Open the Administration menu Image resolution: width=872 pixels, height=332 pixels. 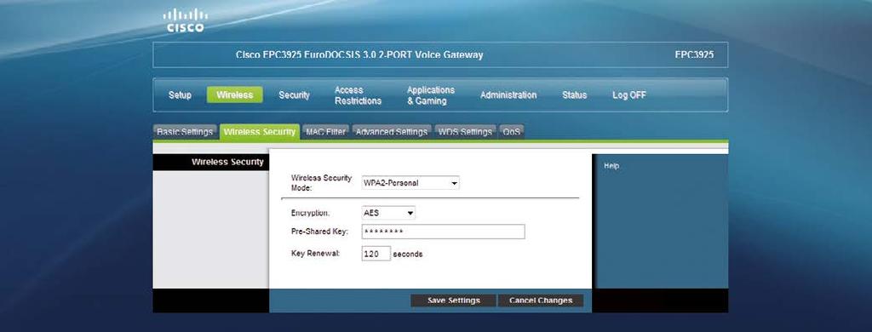click(508, 95)
